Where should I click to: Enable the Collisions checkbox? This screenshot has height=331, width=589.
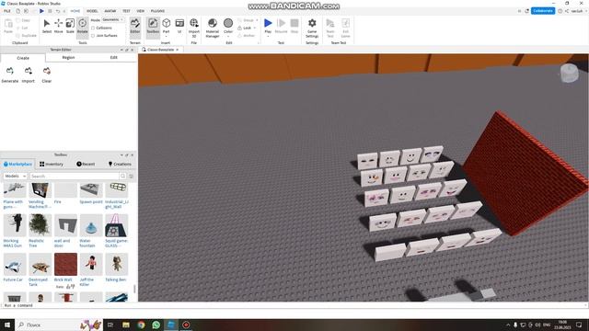click(x=93, y=28)
